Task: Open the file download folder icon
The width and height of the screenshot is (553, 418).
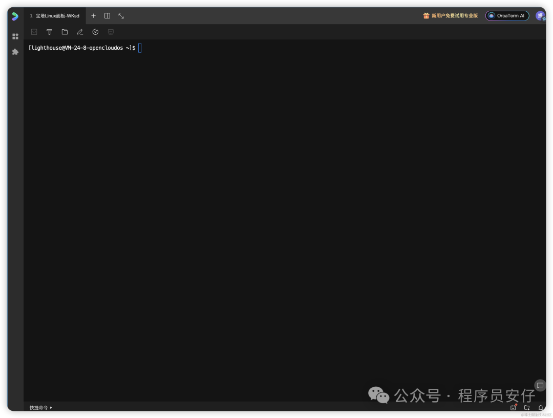Action: coord(527,407)
